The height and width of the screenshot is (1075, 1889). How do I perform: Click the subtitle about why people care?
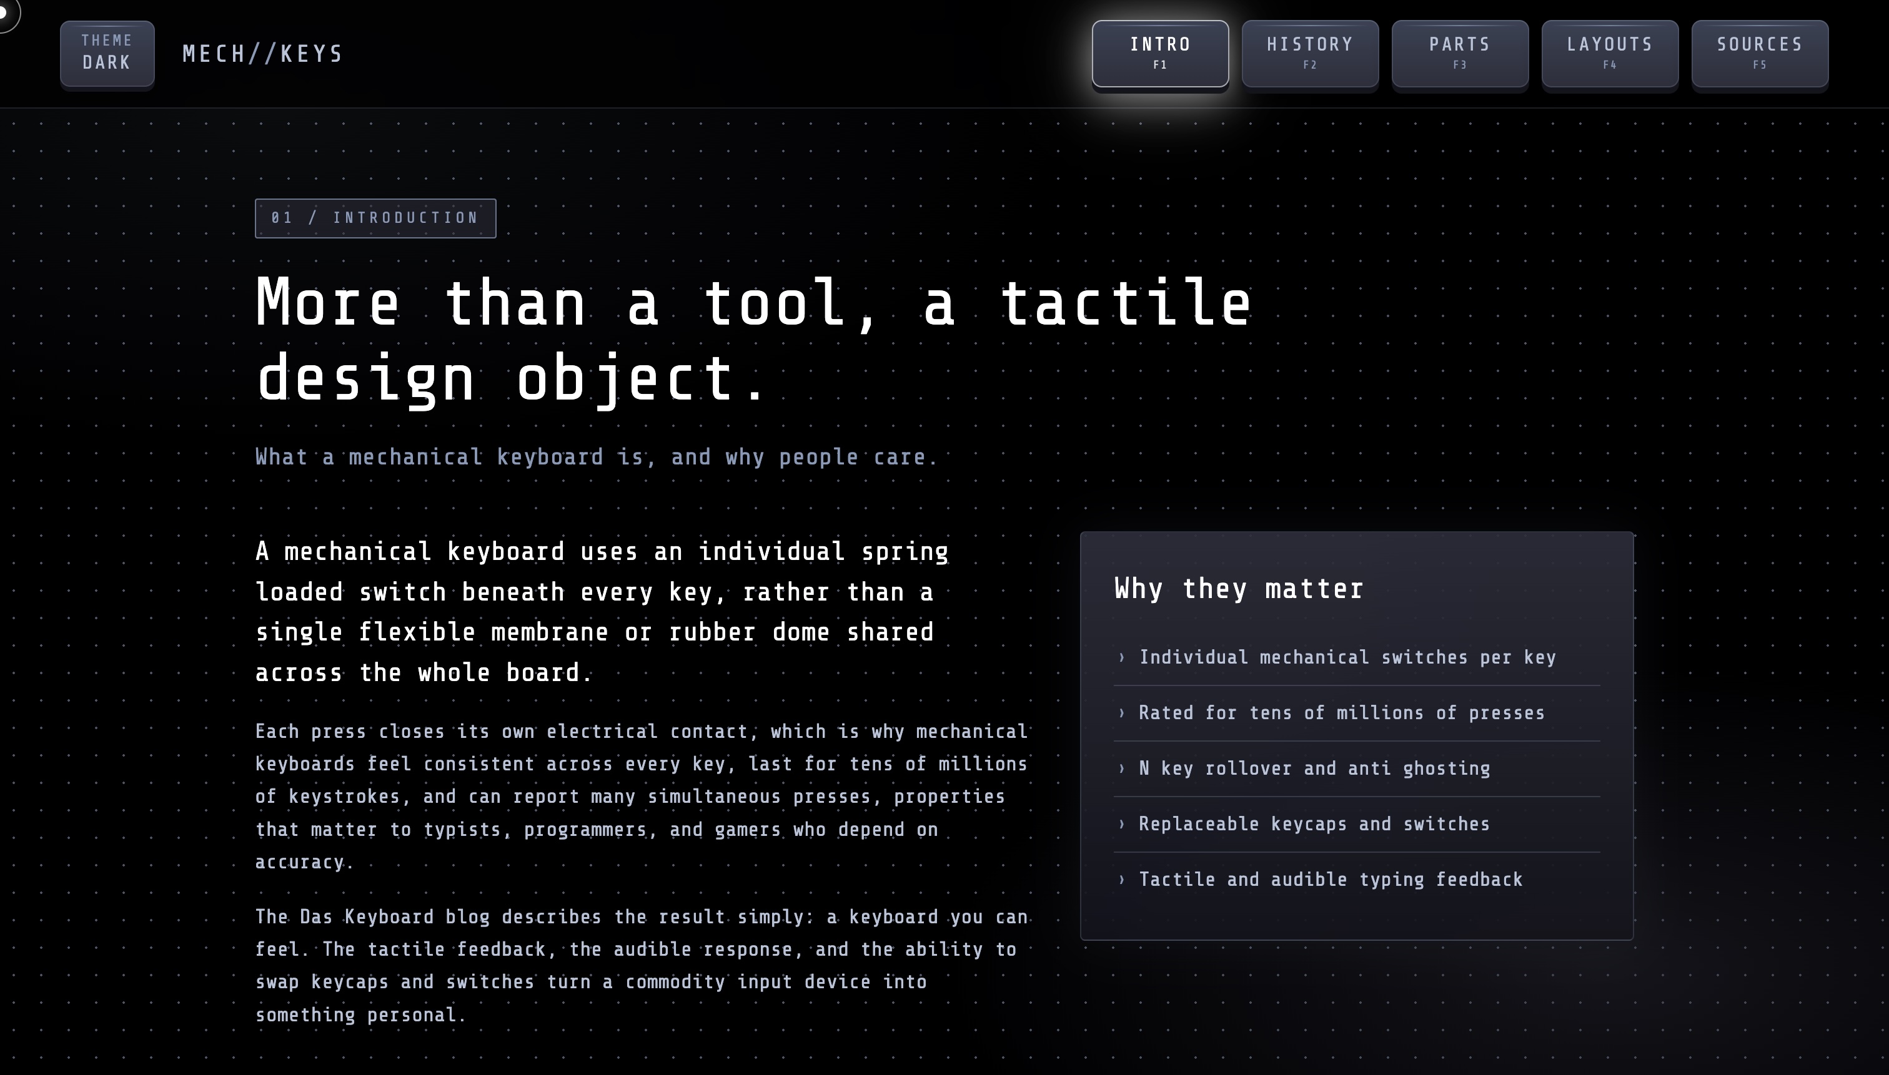pyautogui.click(x=596, y=457)
